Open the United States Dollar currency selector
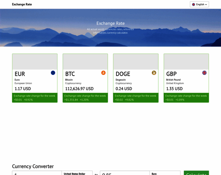This screenshot has width=221, height=175. click(x=77, y=173)
